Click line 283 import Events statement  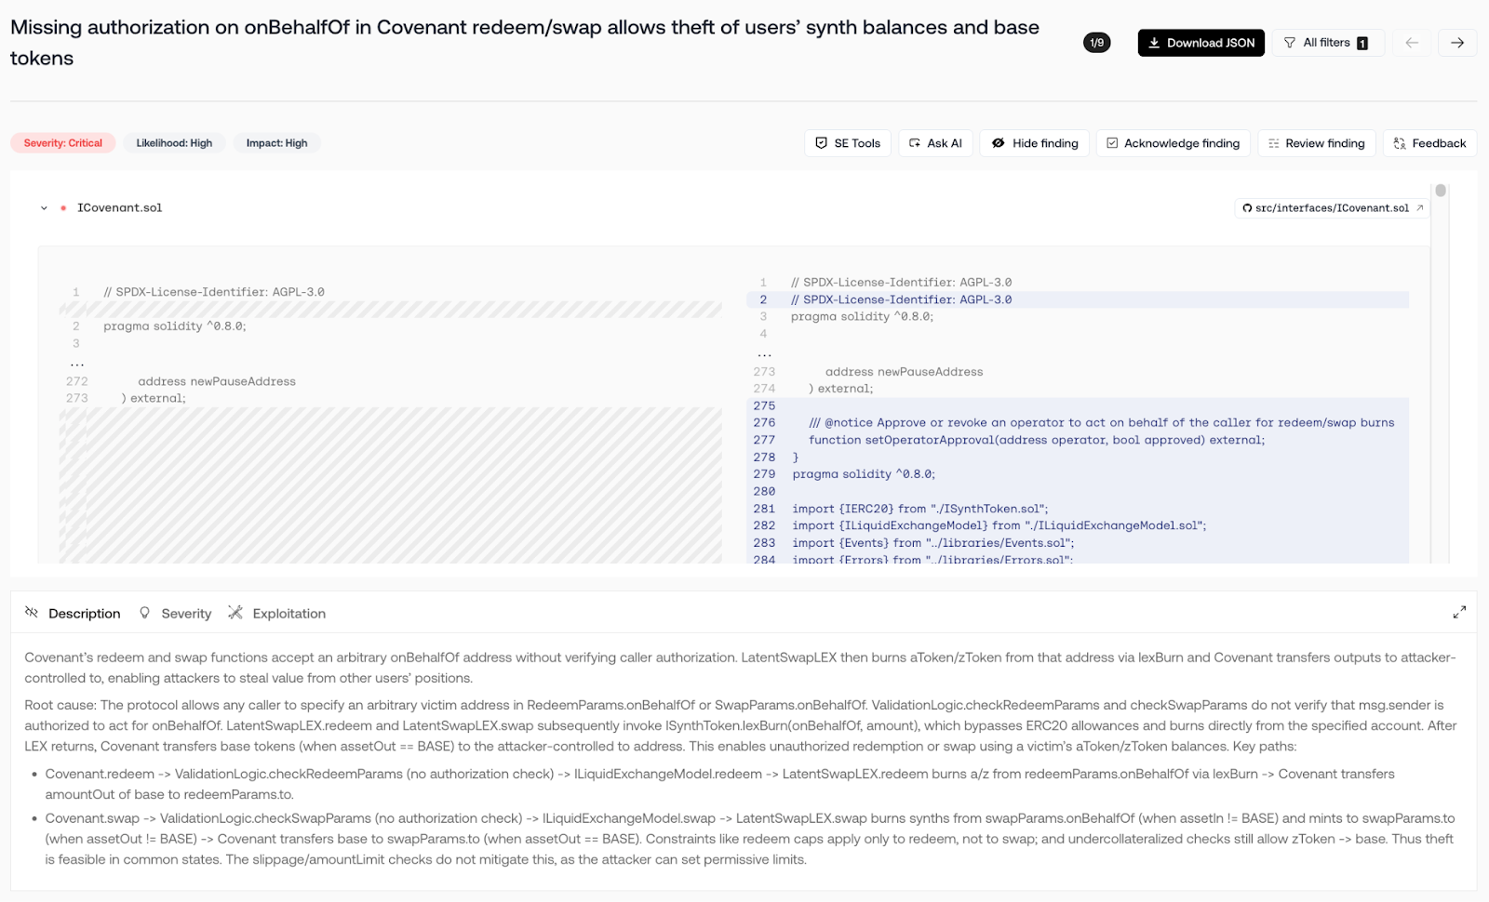pos(932,543)
